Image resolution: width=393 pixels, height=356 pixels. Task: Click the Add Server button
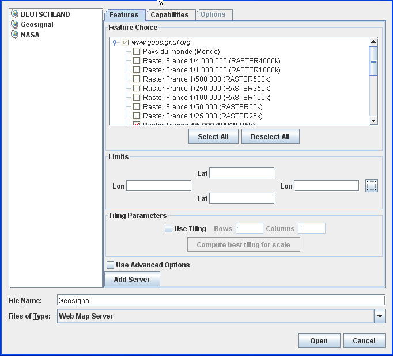click(132, 280)
